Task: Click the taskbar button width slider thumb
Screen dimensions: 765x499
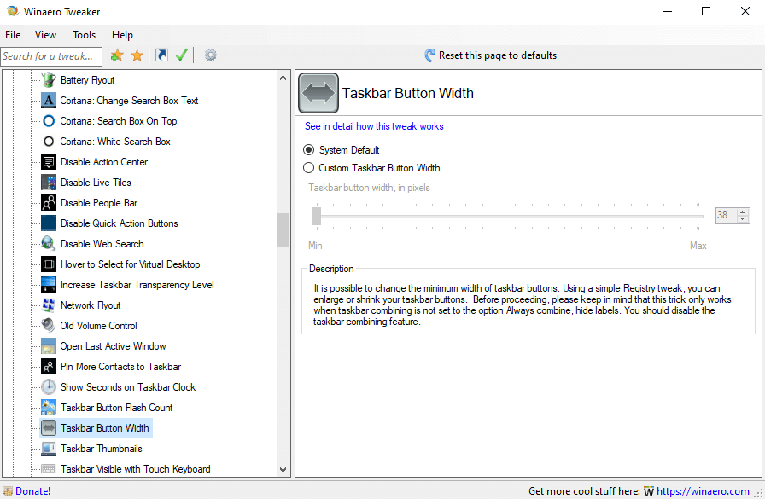Action: point(317,217)
